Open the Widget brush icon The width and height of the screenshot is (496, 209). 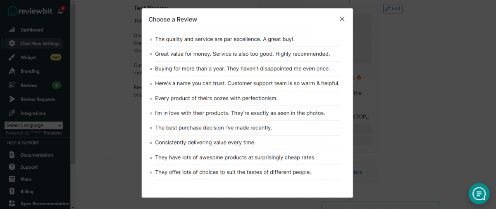[12, 57]
